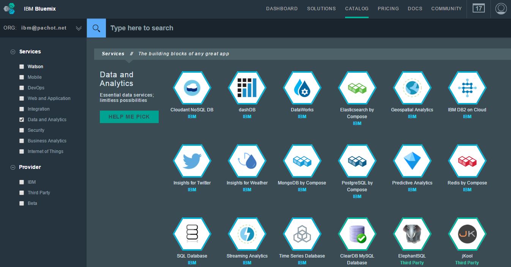
Task: Choose the ClearDB MySQL Database icon
Action: (357, 234)
